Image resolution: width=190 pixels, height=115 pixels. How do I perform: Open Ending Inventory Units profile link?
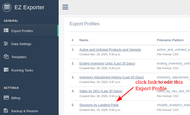click(107, 63)
